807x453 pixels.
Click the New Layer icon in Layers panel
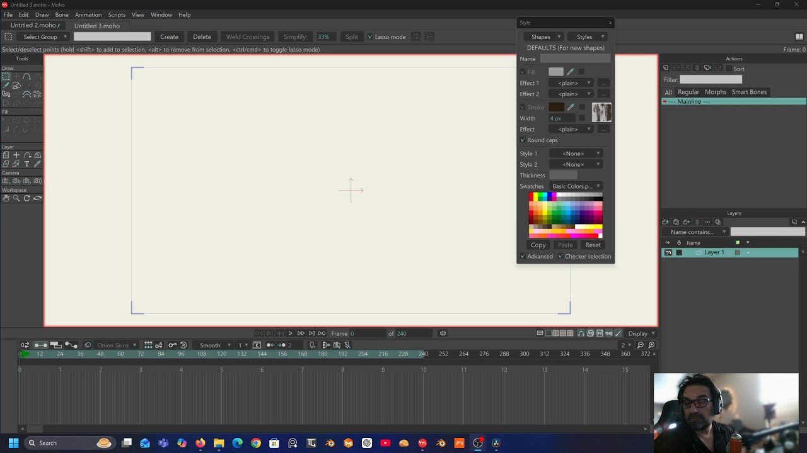(665, 222)
